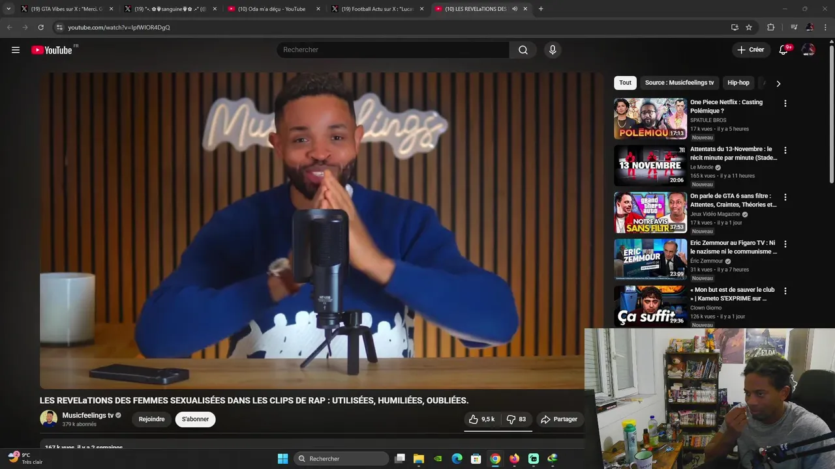
Task: Open a new browser tab
Action: click(541, 9)
